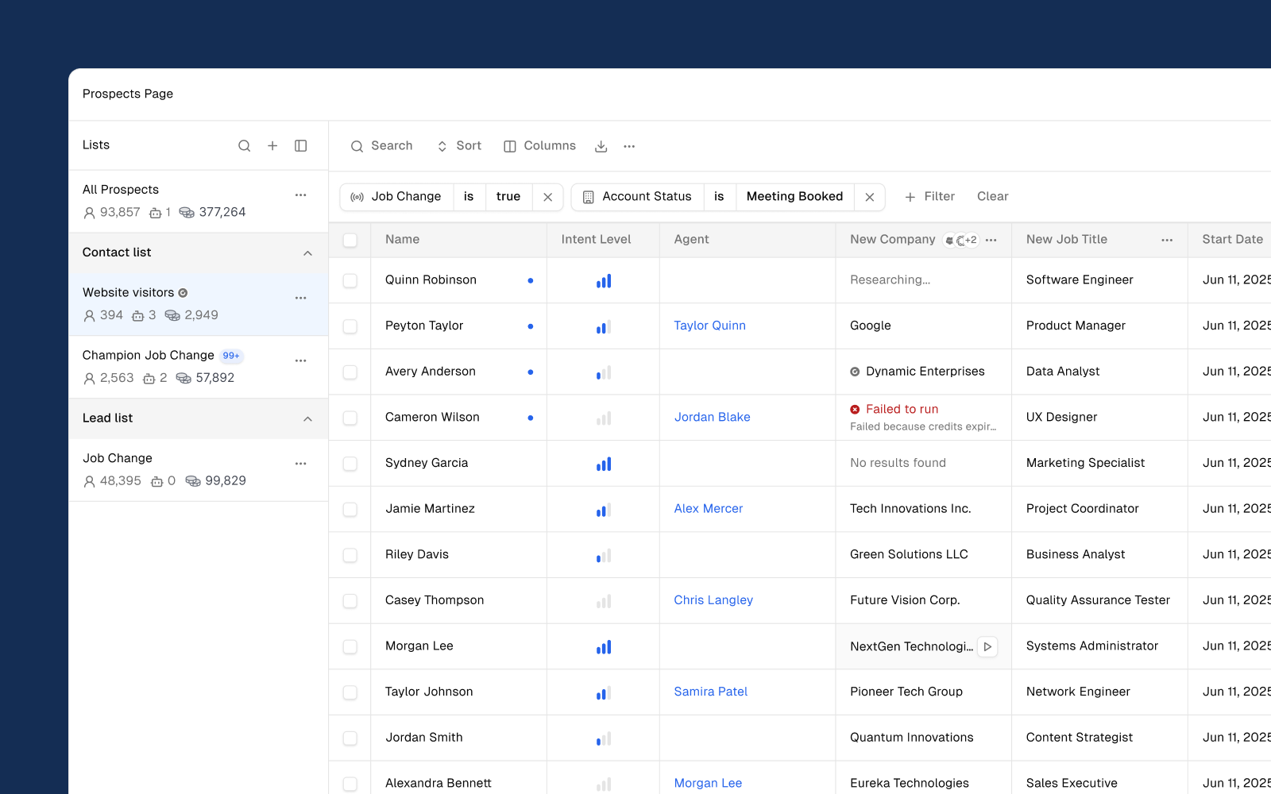Click the download export icon in toolbar
The image size is (1271, 794).
tap(601, 146)
